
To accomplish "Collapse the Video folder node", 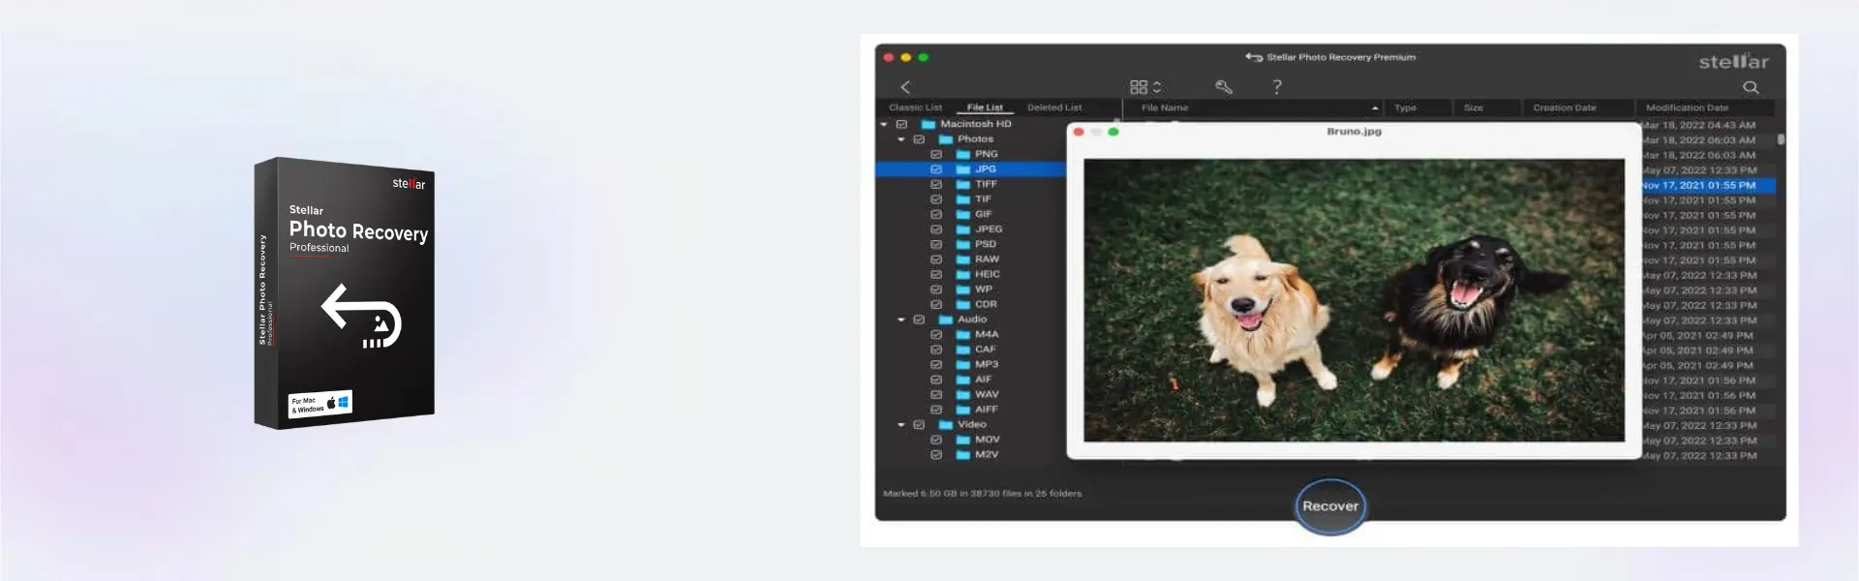I will 901,424.
